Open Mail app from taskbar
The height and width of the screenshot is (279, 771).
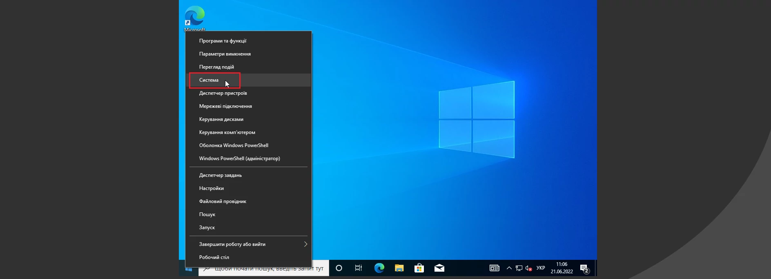pos(439,268)
